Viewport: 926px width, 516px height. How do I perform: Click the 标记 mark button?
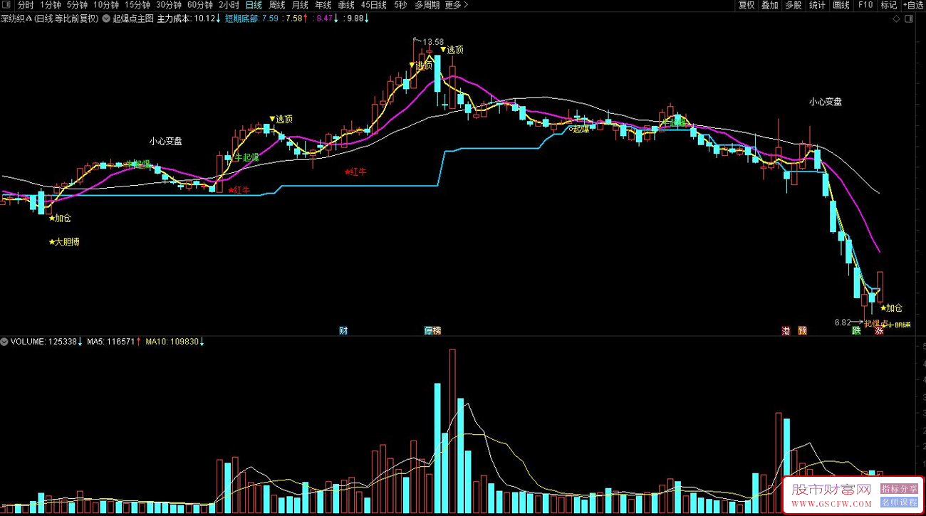[x=889, y=5]
